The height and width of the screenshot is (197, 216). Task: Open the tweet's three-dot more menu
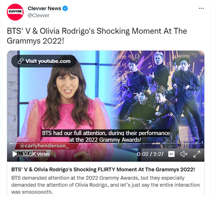[x=201, y=9]
